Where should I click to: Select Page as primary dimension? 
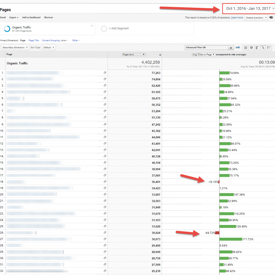click(23, 40)
